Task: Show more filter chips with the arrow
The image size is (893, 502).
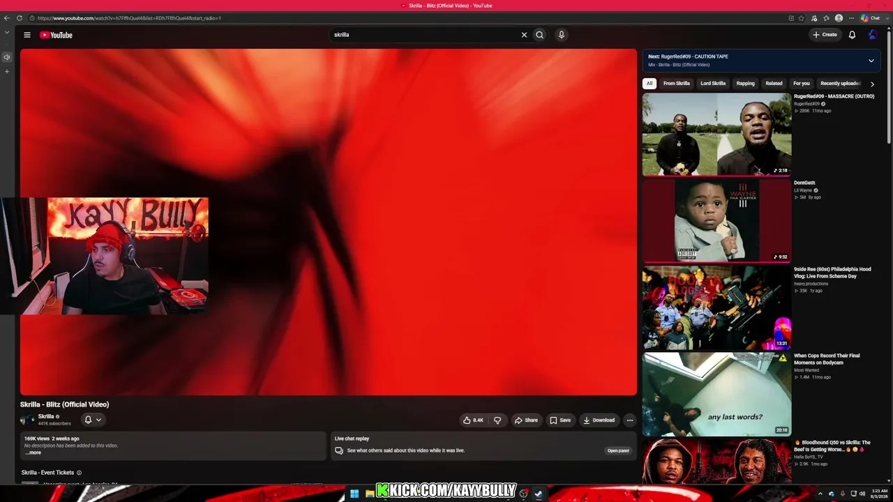Action: 872,84
